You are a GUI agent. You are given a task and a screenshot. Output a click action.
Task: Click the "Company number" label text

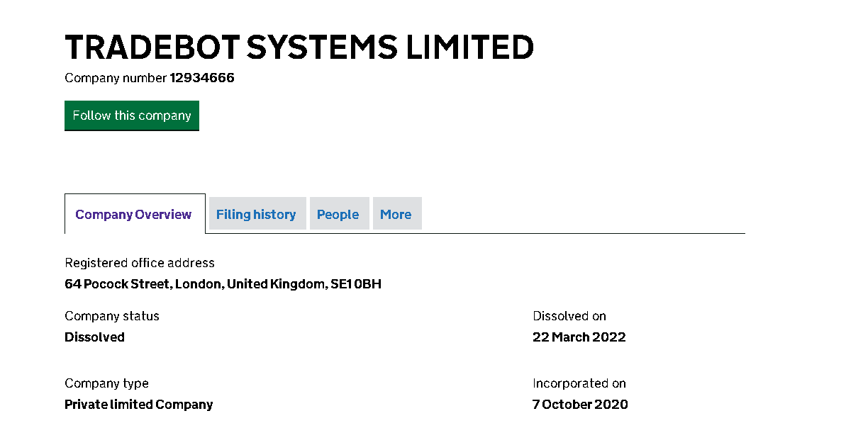click(116, 78)
